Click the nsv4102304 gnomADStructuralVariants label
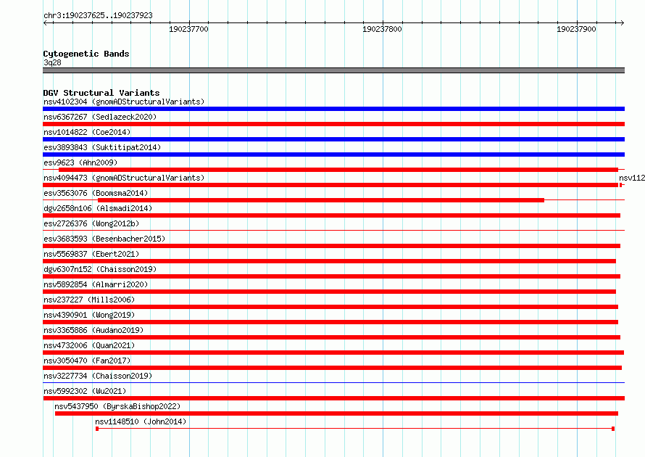 point(124,102)
